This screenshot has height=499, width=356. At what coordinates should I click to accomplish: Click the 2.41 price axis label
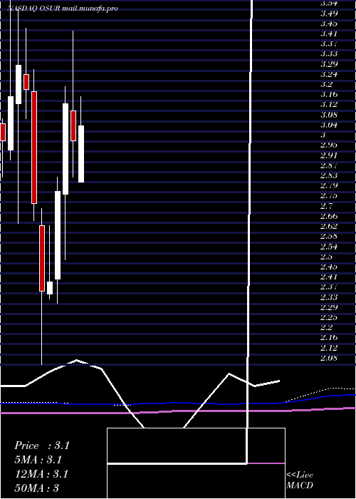(x=329, y=277)
